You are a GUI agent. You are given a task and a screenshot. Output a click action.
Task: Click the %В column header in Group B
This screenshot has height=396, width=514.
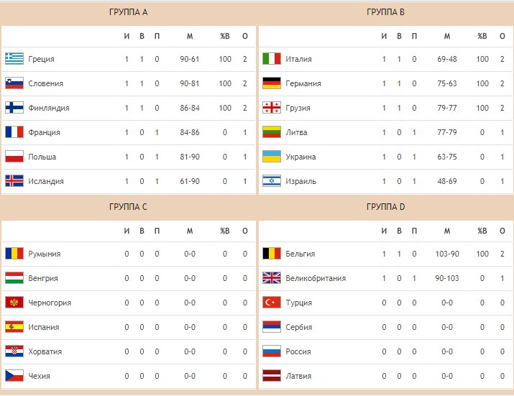[482, 36]
